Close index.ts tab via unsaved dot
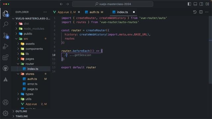 [134, 12]
